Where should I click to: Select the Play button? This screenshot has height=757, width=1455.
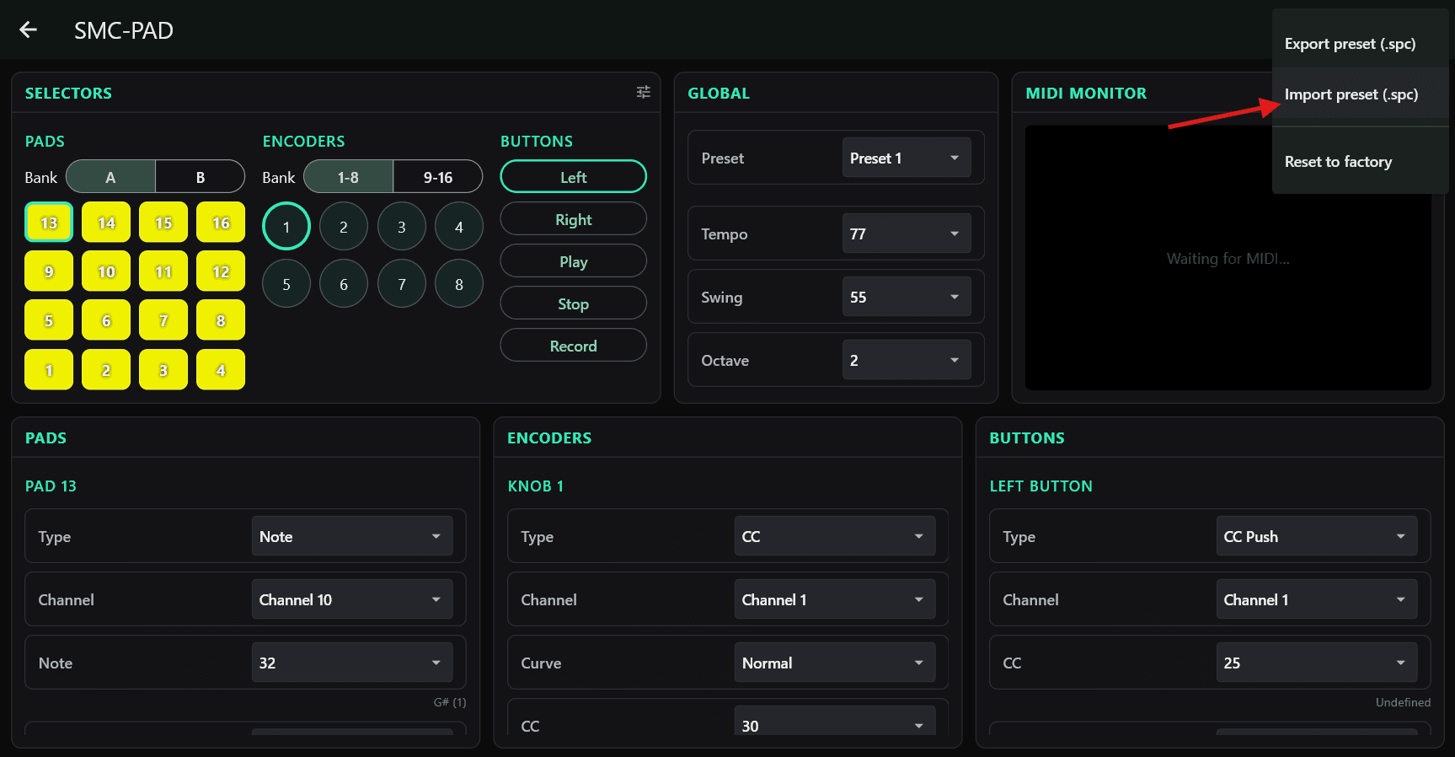point(574,261)
